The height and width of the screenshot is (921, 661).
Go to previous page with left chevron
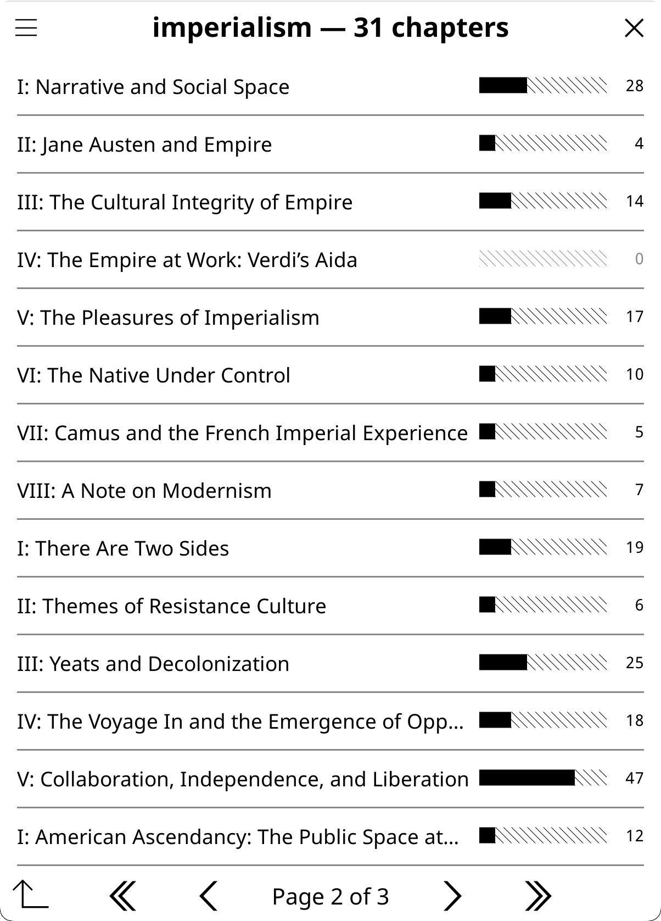[209, 896]
